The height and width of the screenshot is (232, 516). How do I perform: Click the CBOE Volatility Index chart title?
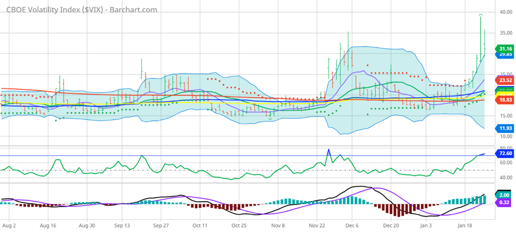[x=82, y=9]
